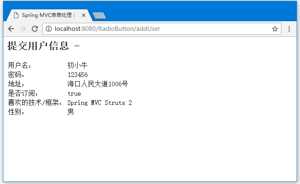Click the 用户名 label
The width and height of the screenshot is (300, 184).
(20, 66)
